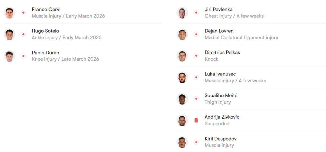Viewport: 326px width, 152px height.
Task: Click the injury icon next to Dimitrios Pelkas
Action: 196,56
